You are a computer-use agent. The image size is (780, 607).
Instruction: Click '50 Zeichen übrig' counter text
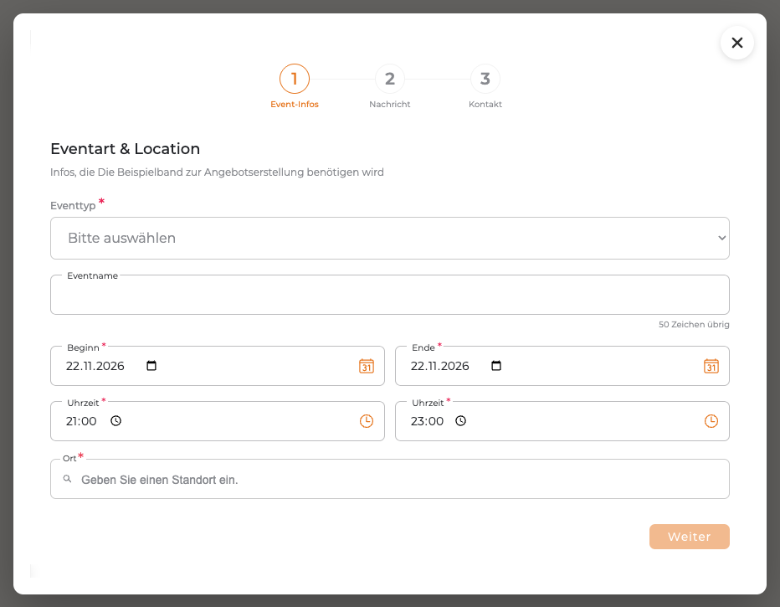point(694,324)
